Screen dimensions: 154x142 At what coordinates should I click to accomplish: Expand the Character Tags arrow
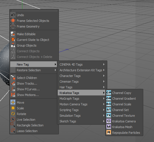pos(104,76)
